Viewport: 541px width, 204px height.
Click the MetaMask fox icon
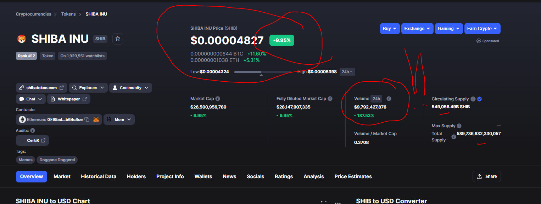[96, 120]
